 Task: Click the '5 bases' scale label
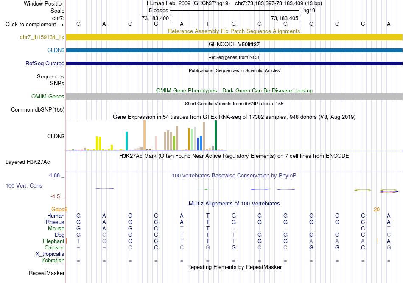point(158,11)
